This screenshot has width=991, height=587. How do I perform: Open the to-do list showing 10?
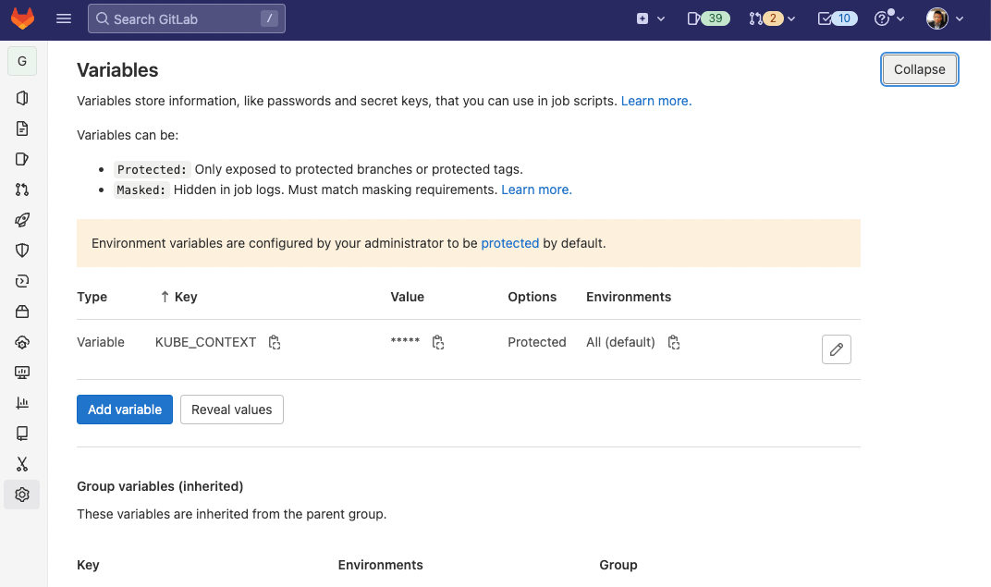(x=836, y=18)
